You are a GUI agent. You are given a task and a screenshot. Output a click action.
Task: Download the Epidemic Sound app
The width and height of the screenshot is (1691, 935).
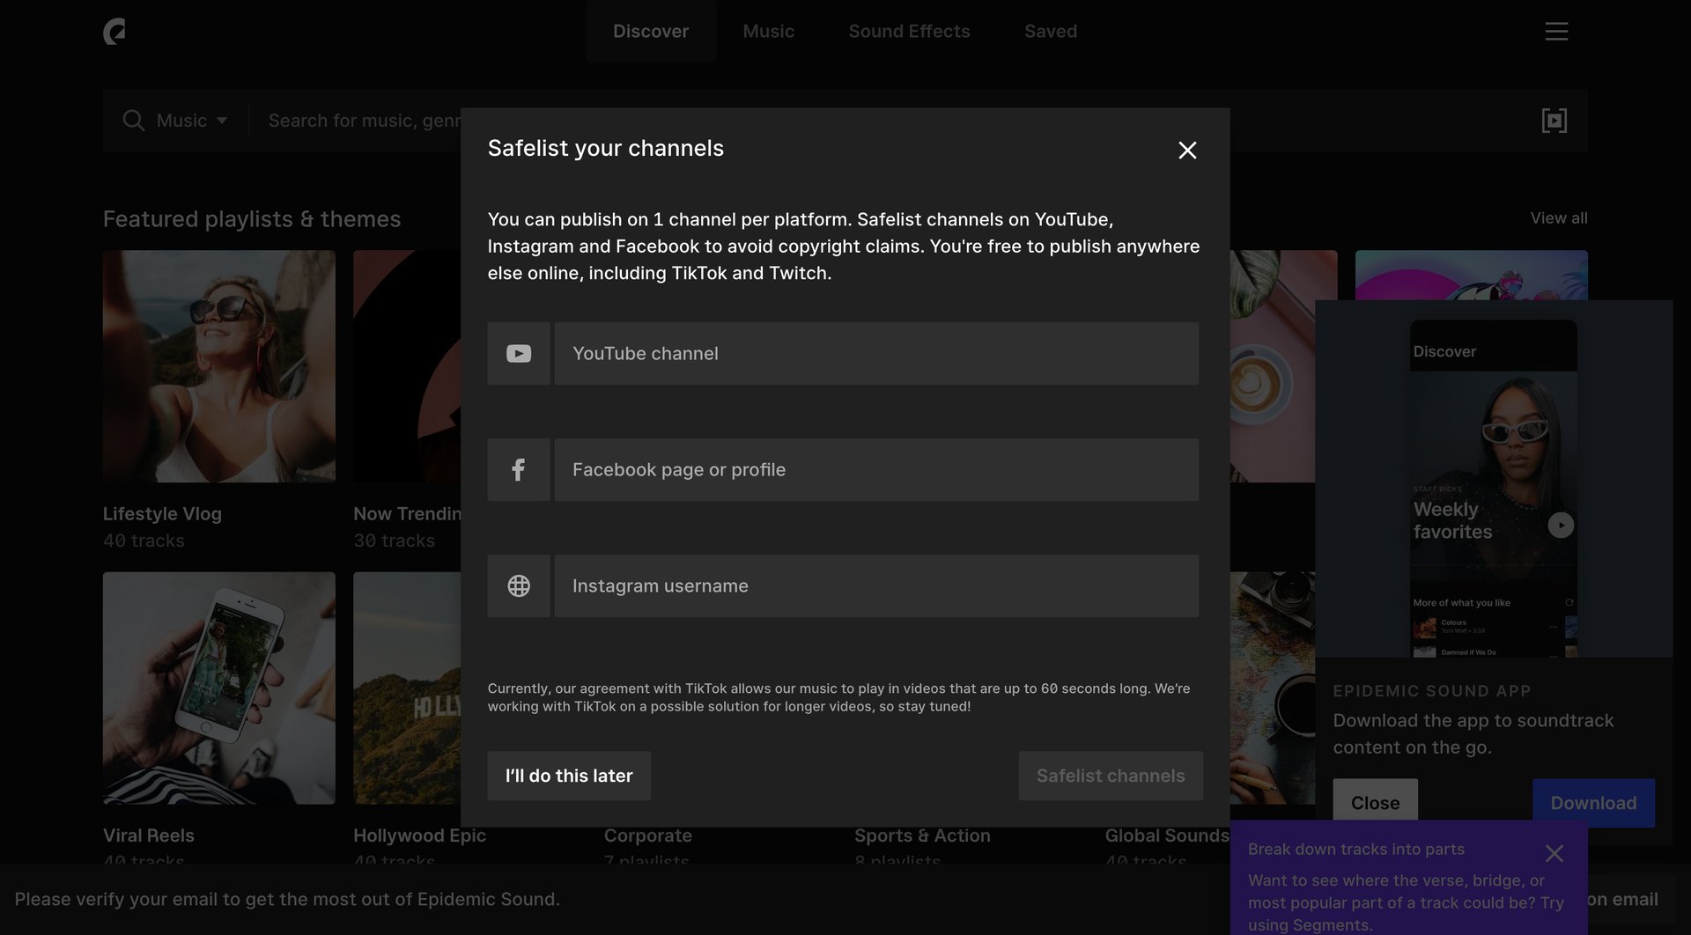(1592, 802)
